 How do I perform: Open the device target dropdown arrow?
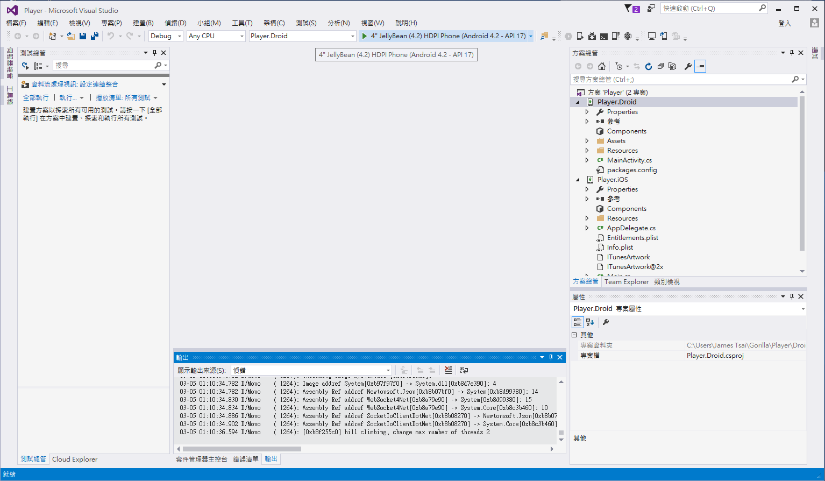point(531,36)
